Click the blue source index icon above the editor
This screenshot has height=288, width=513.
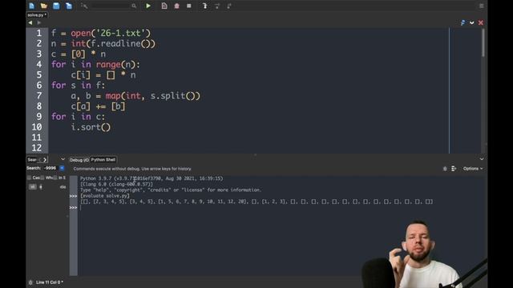coord(463,23)
